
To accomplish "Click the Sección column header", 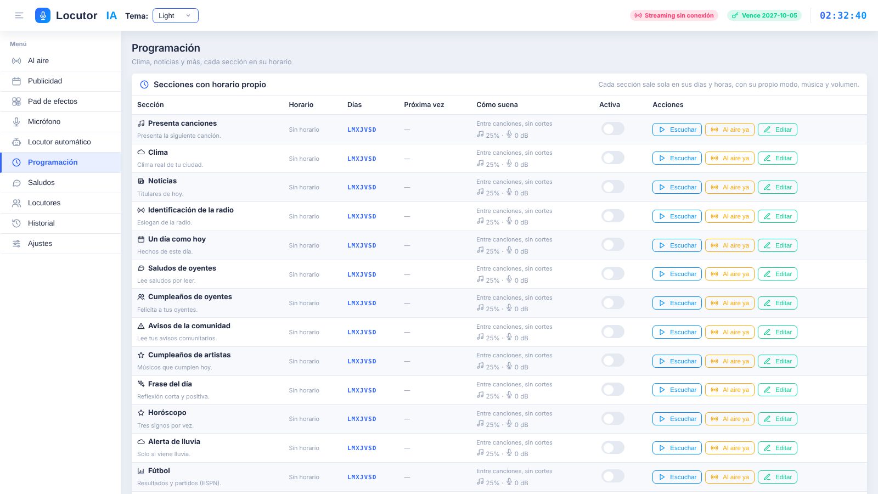I will (150, 105).
